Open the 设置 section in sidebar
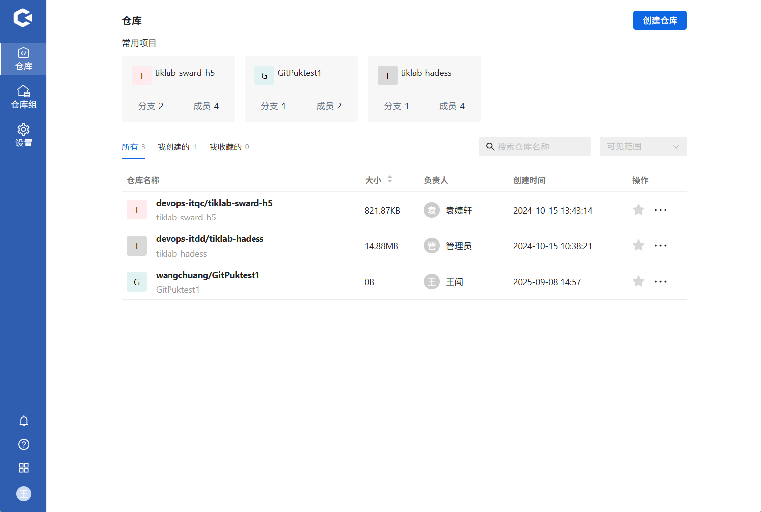The height and width of the screenshot is (512, 761). click(x=23, y=135)
